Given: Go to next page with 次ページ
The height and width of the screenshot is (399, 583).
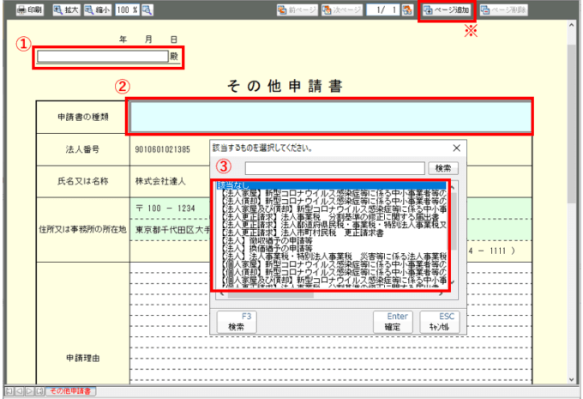Looking at the screenshot, I should 342,10.
